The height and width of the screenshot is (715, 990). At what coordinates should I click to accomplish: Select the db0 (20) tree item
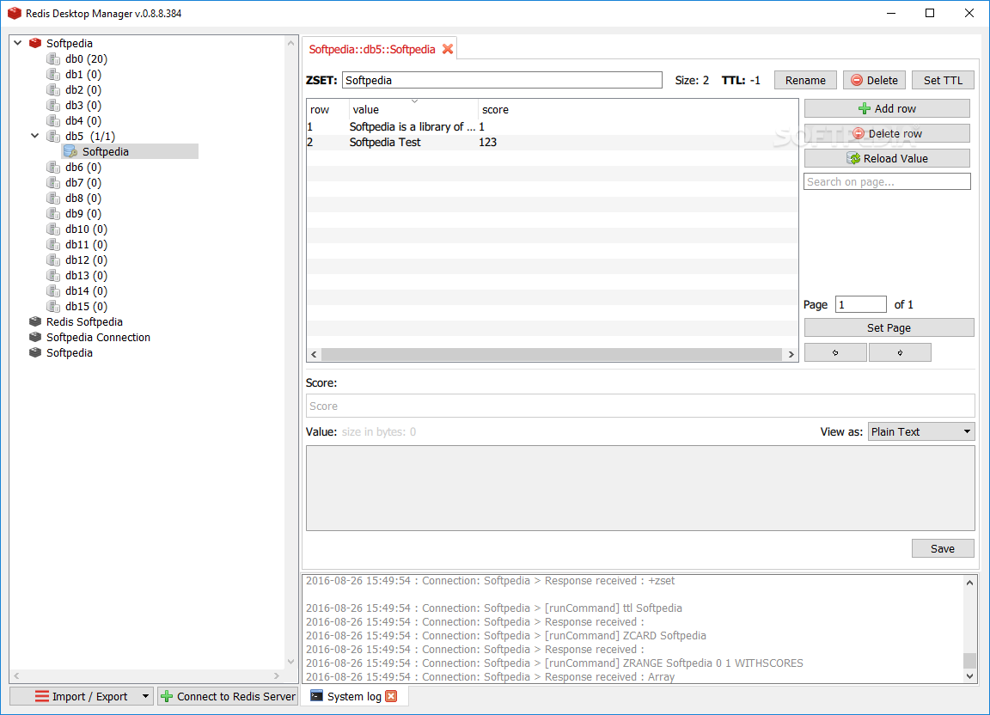point(86,58)
